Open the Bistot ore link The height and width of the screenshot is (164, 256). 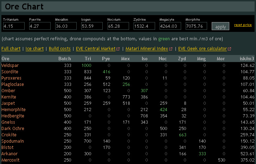coord(7,148)
